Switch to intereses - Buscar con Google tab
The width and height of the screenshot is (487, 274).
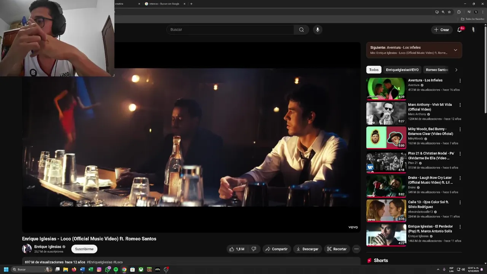[165, 4]
